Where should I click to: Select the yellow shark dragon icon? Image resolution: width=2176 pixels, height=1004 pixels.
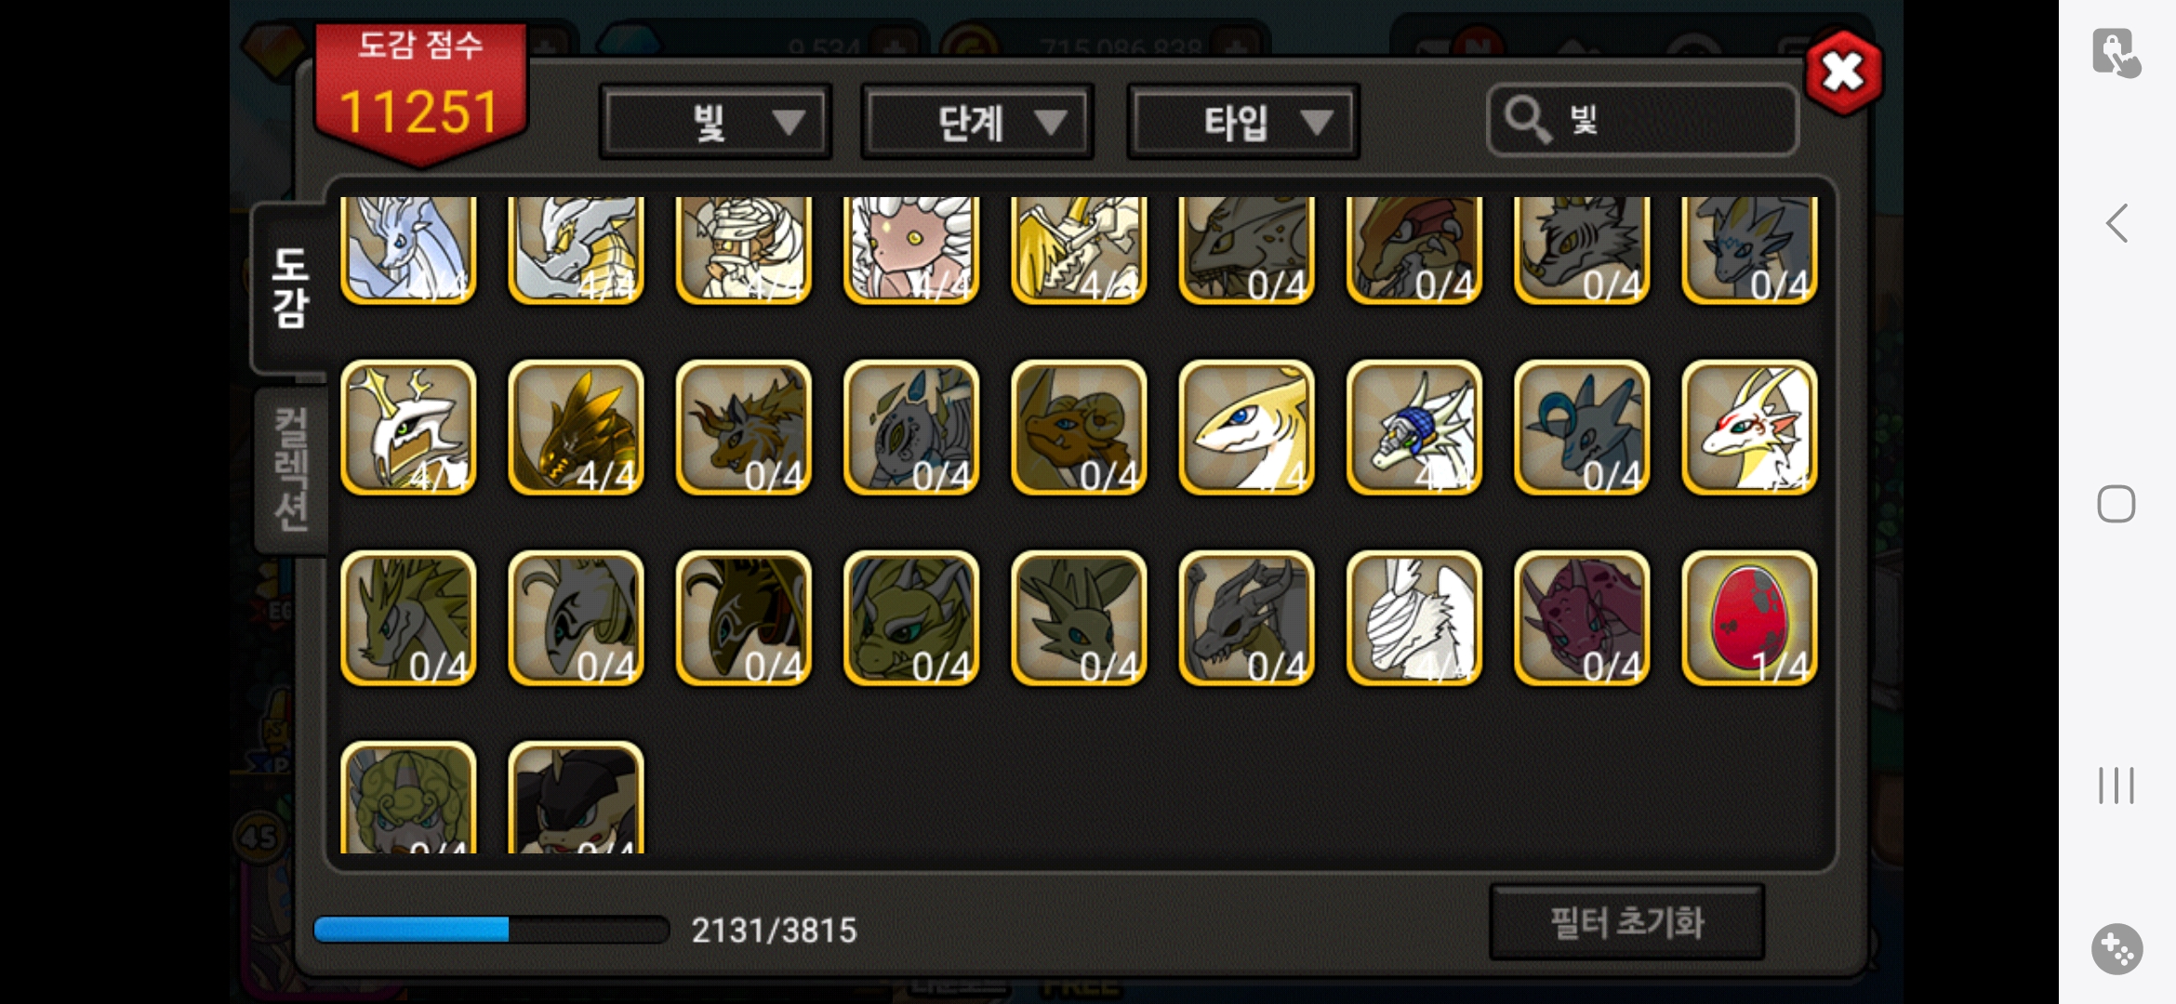(x=1246, y=428)
